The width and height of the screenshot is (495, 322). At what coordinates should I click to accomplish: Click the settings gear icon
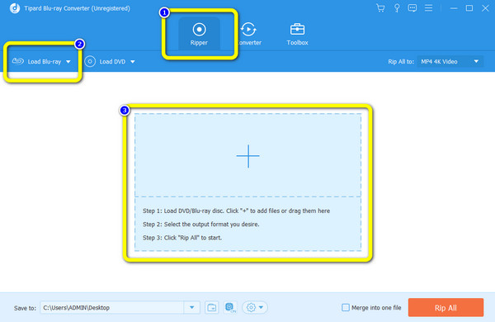pyautogui.click(x=255, y=307)
